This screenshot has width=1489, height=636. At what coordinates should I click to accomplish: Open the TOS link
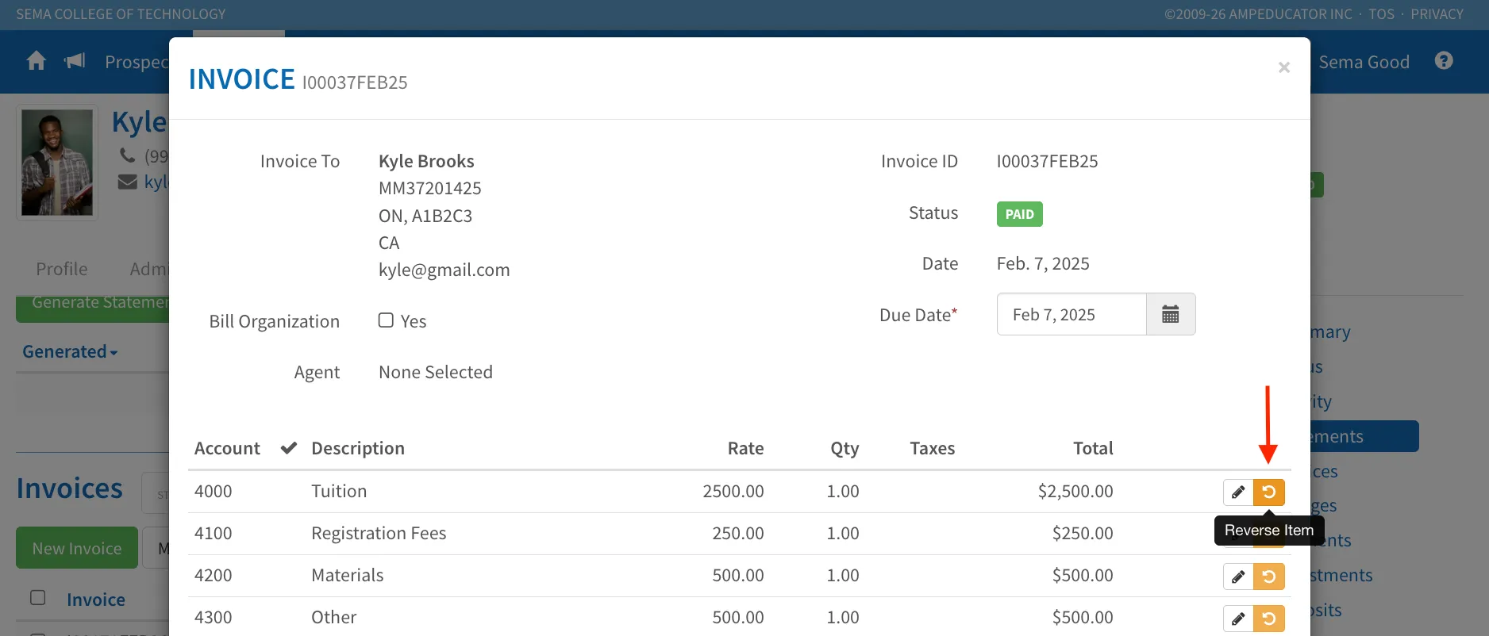tap(1381, 14)
